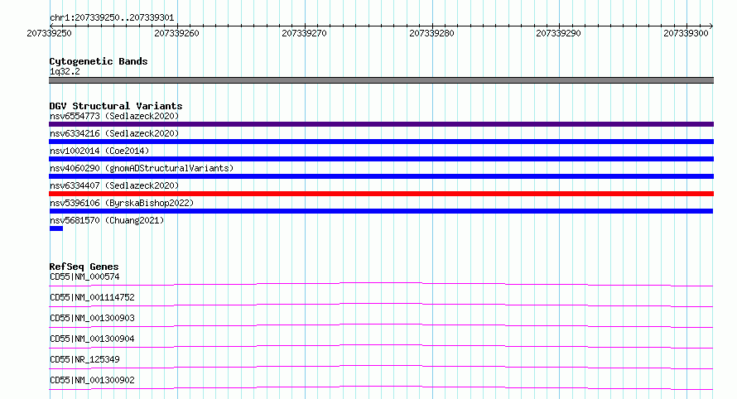Click the blue nsv4060290 variant bar
This screenshot has height=399, width=737.
pyautogui.click(x=381, y=176)
